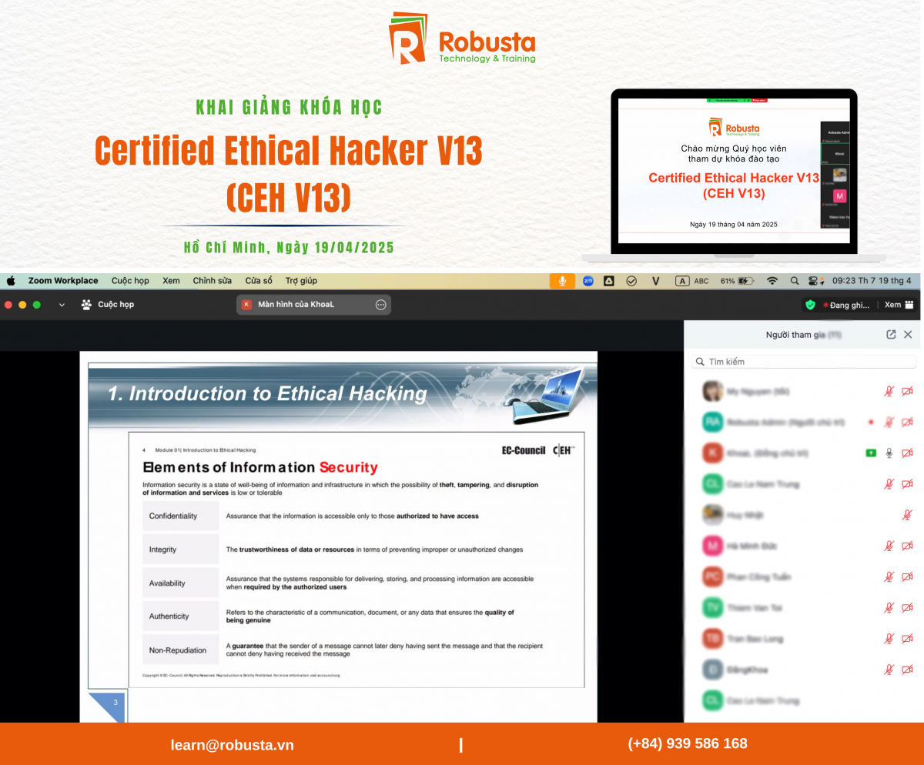Viewport: 924px width, 765px height.
Task: Click the Màn hình của KhoaL label
Action: 296,305
